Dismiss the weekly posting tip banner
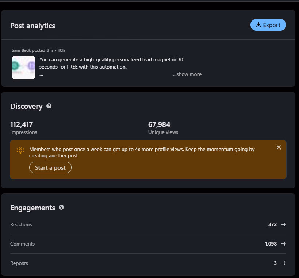Viewport: 299px width, 278px height. pyautogui.click(x=279, y=147)
